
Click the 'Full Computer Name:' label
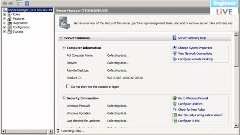coord(80,55)
